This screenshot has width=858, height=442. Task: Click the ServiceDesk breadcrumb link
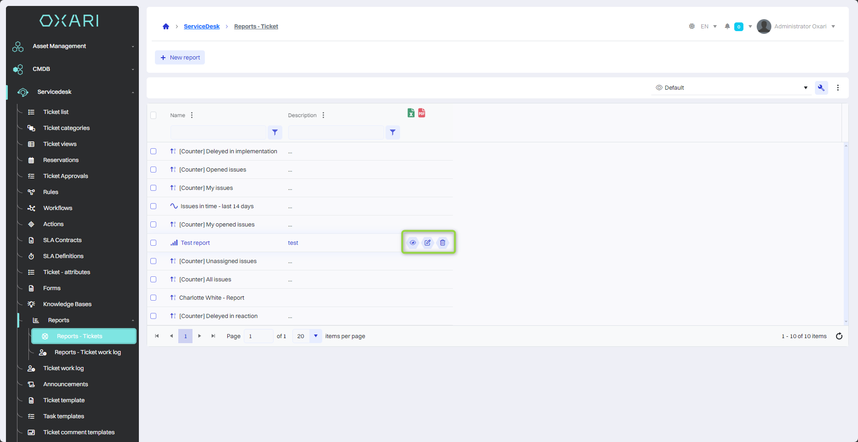coord(202,27)
